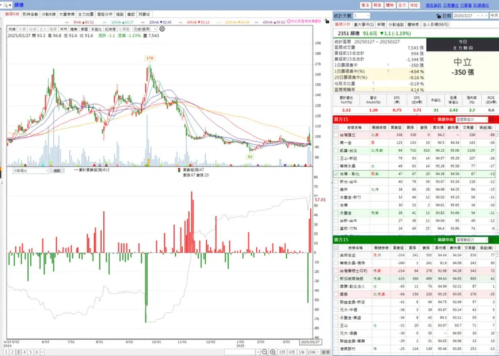Screen dimensions: 499x356
Task: Open the 個股分析 tab
Action: (x=105, y=14)
